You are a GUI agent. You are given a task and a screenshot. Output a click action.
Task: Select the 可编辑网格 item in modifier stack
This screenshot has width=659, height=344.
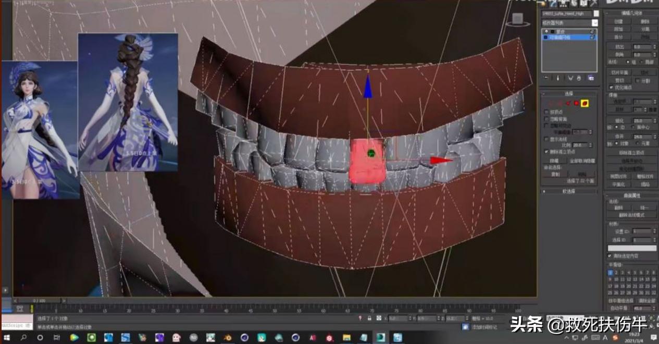(x=568, y=38)
